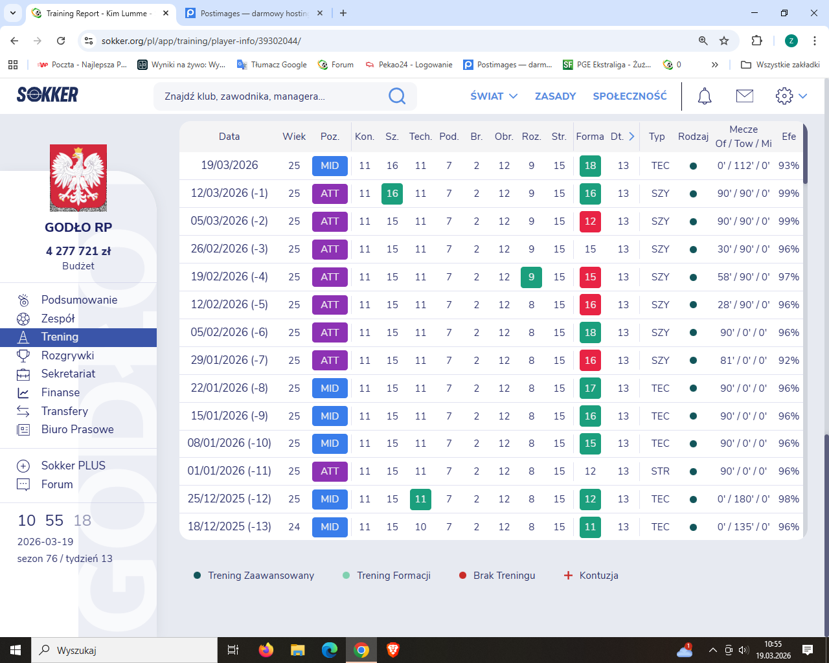Bookmark this page with star icon
Screen dimensions: 829x663
(x=724, y=41)
